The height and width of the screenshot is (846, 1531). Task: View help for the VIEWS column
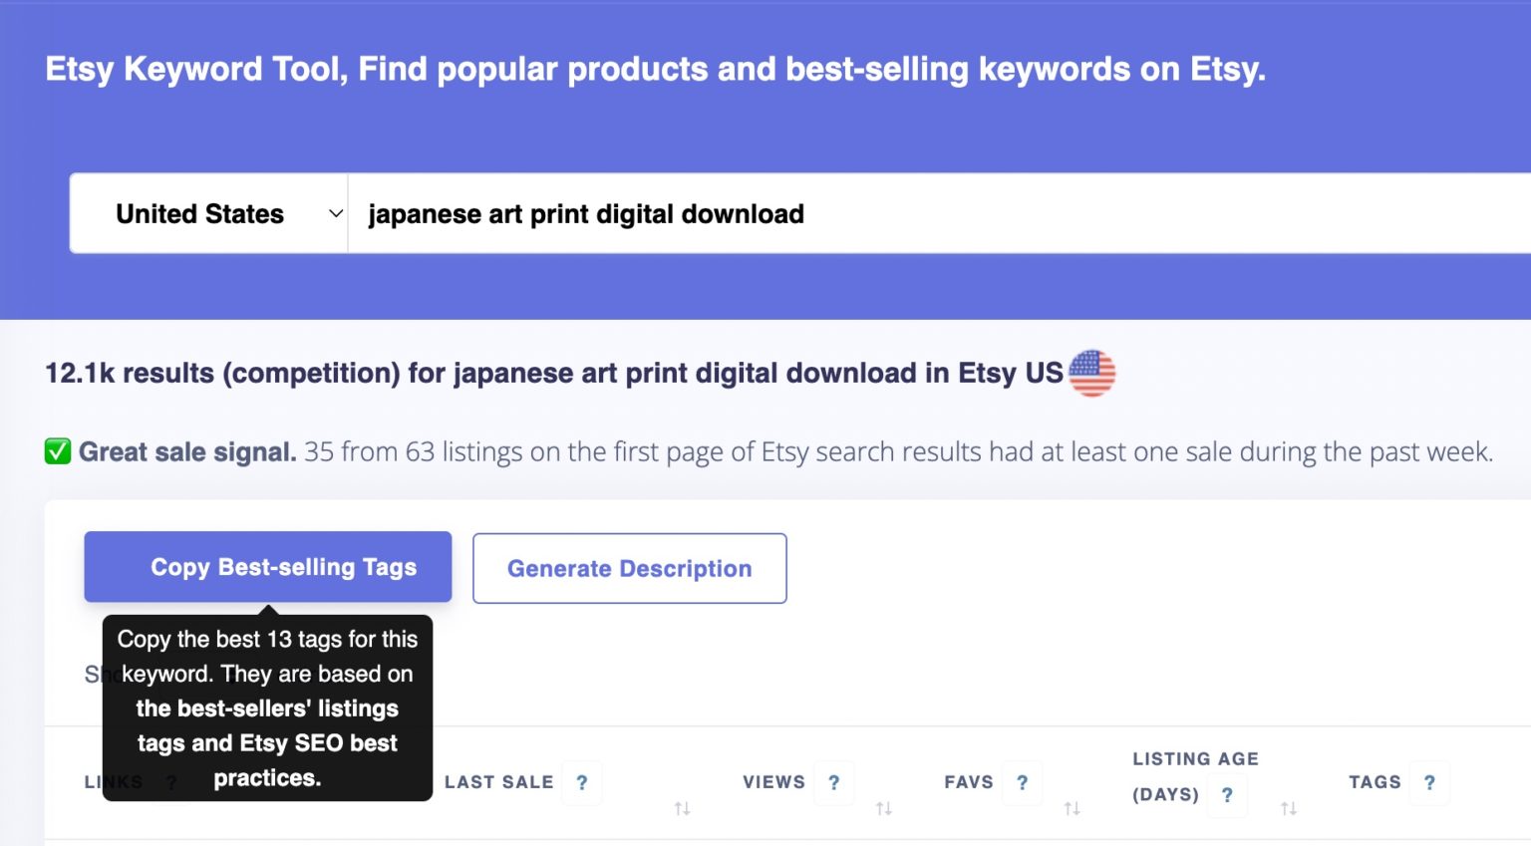[x=834, y=782]
